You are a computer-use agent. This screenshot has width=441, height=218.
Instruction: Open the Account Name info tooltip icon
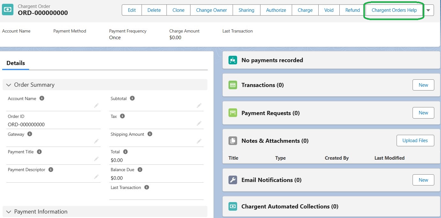coord(42,98)
